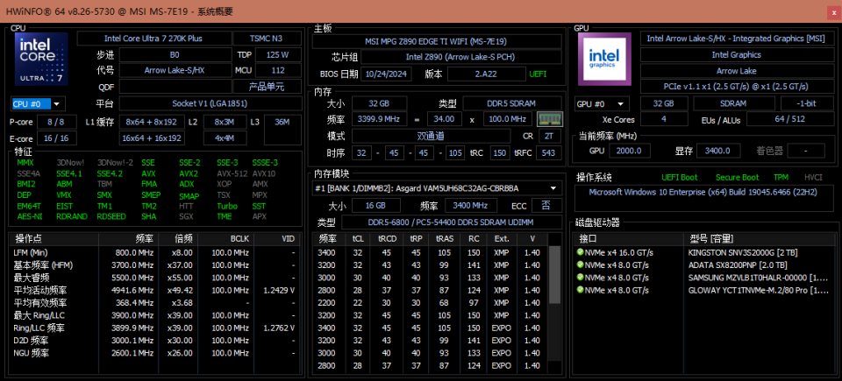This screenshot has height=381, width=842.
Task: Select the 最大睿频 row
Action: [153, 278]
